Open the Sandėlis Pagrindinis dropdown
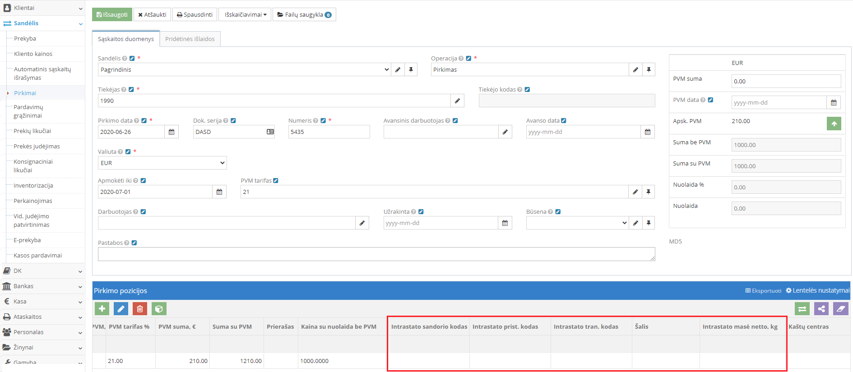 244,70
